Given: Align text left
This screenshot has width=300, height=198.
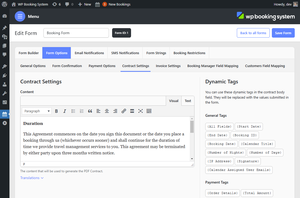Looking at the screenshot, I should [98, 111].
